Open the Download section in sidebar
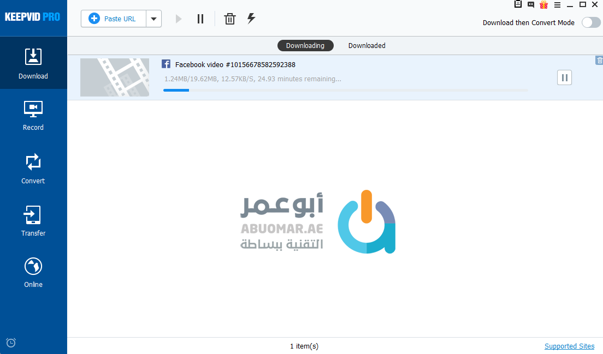603x354 pixels. [x=33, y=63]
